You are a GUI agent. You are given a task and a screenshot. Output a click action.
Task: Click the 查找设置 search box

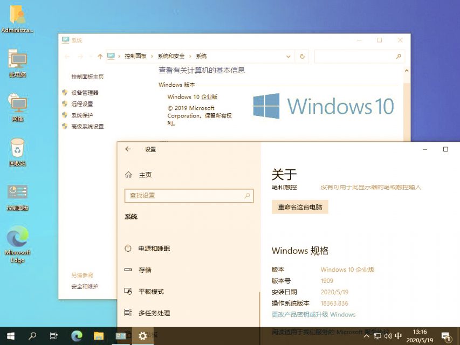(x=189, y=196)
